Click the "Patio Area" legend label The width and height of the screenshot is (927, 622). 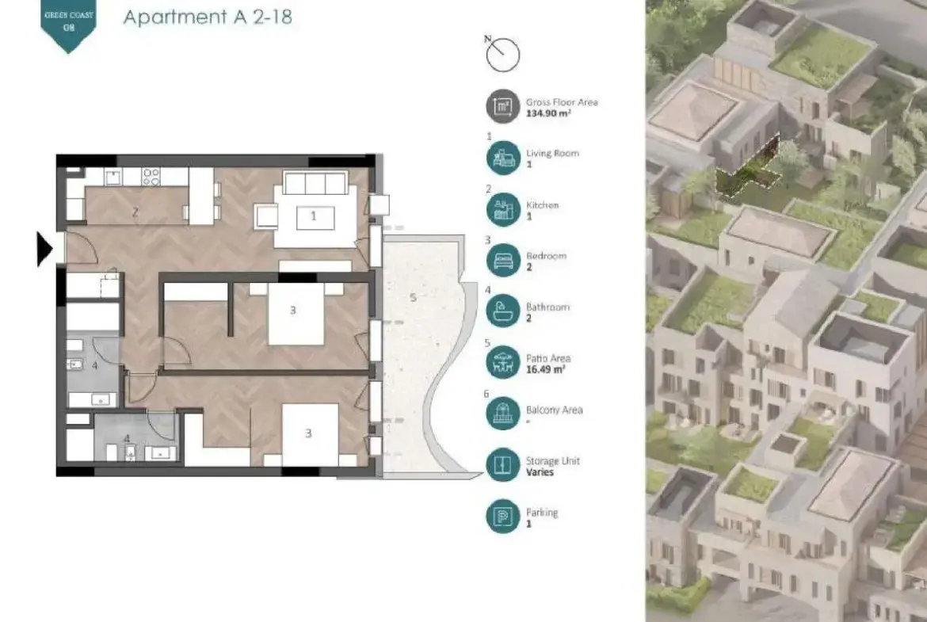coord(548,358)
